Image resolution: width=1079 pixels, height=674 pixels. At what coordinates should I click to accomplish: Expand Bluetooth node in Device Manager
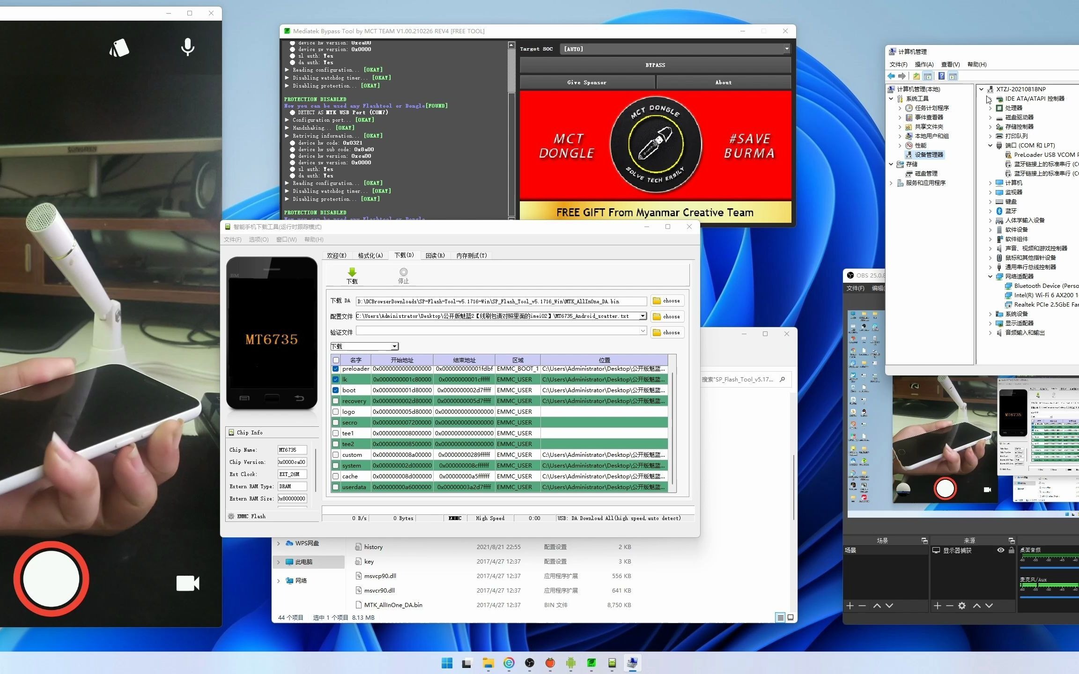(990, 211)
